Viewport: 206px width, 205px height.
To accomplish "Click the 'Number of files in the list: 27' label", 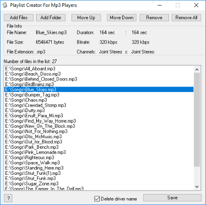I will [30, 61].
